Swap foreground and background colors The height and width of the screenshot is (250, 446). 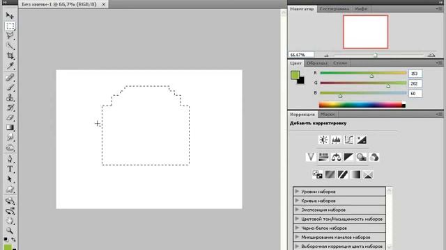click(x=13, y=240)
